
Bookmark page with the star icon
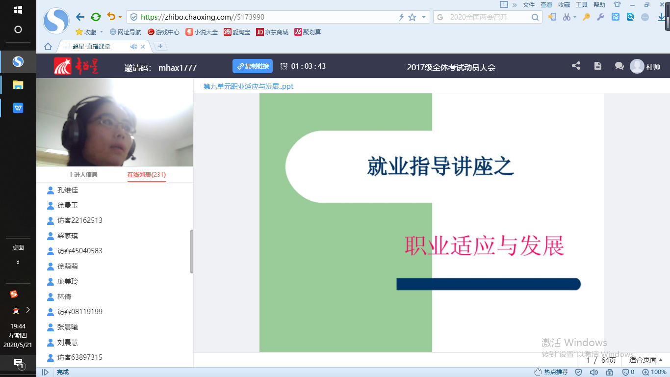(x=412, y=17)
